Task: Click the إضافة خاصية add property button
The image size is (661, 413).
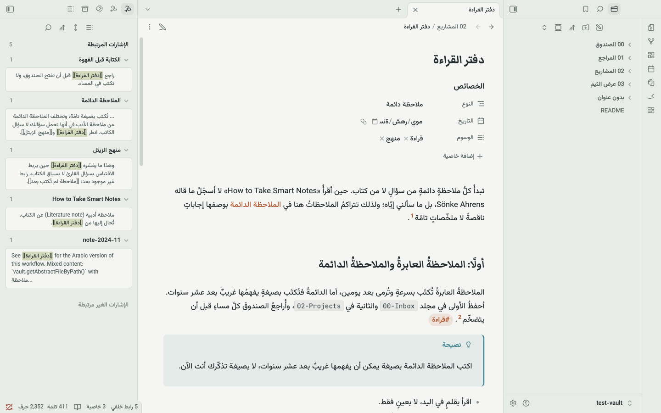Action: click(x=463, y=156)
